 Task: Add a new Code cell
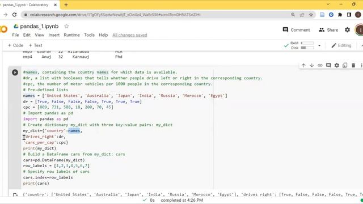(x=15, y=45)
